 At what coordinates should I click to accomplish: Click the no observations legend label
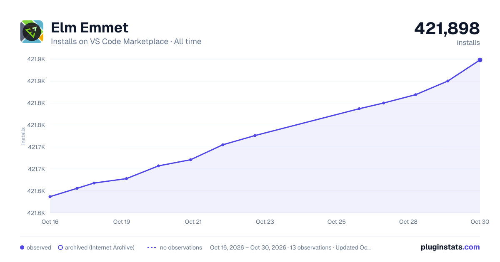click(181, 247)
